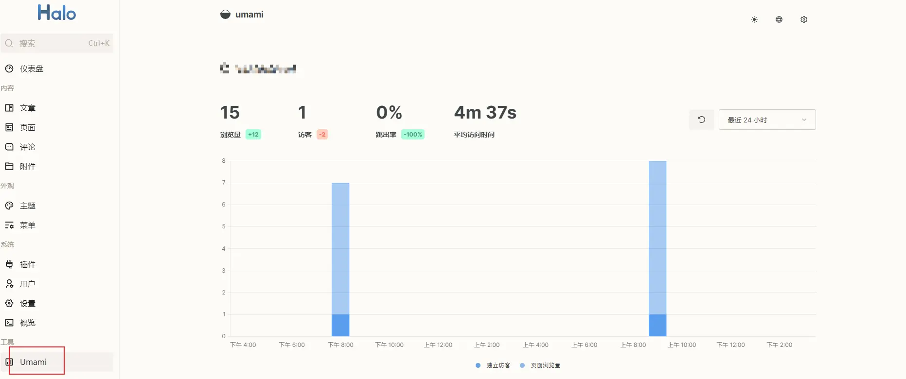Go to 文章 posts in sidebar

28,108
